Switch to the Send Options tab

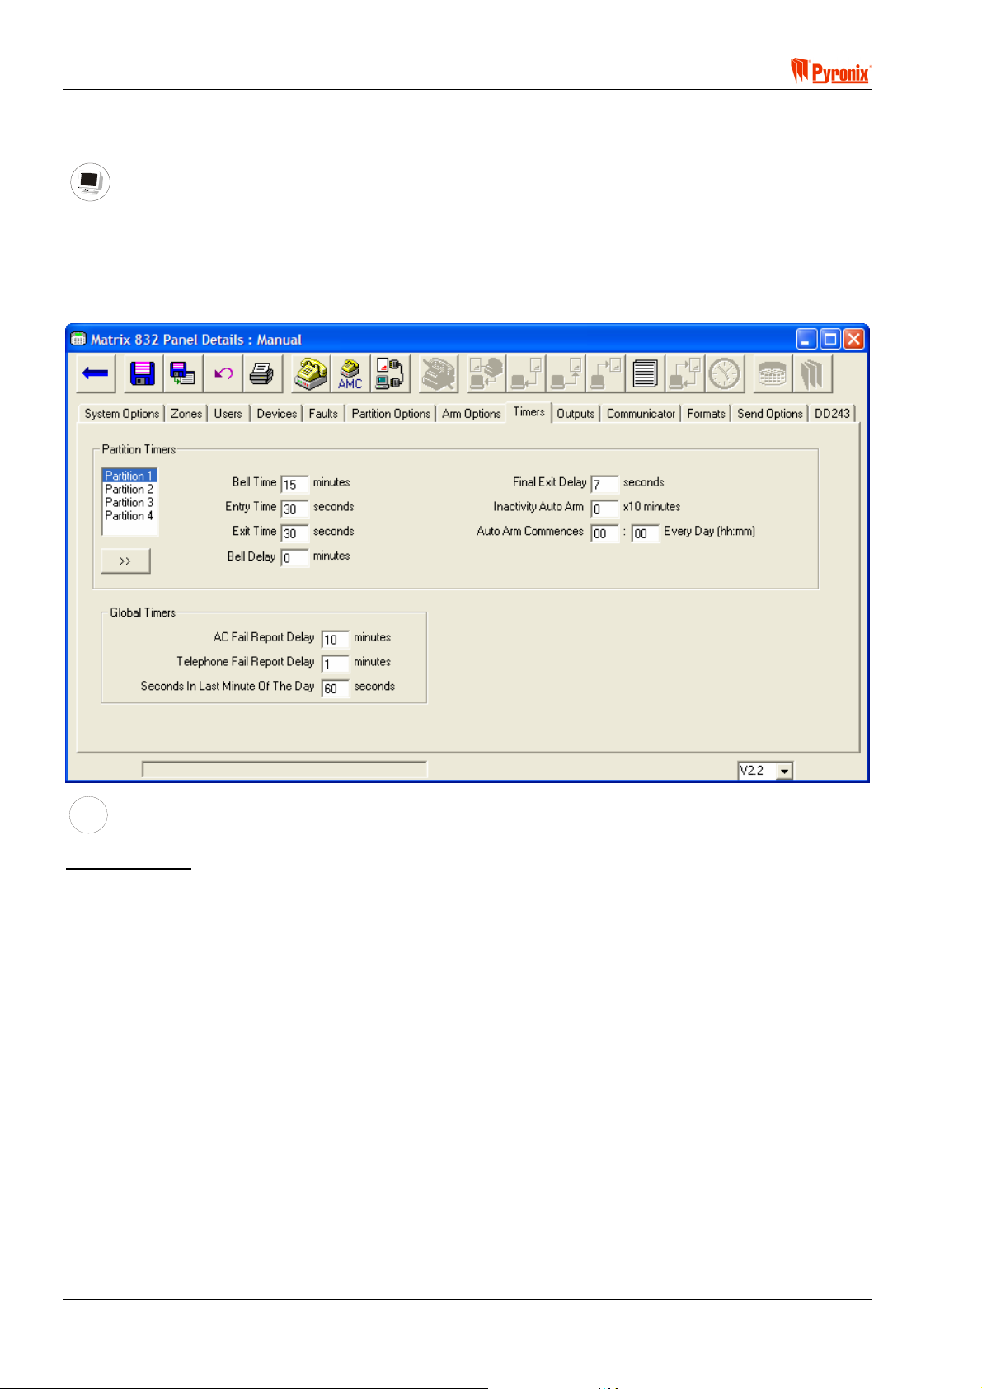point(770,414)
